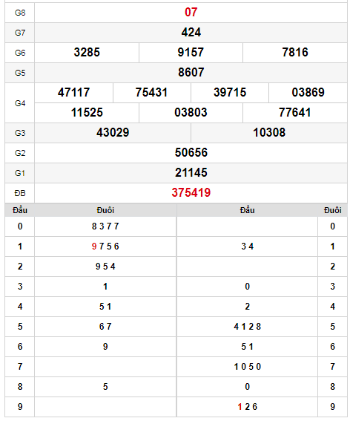Click G6 result 7816
Image resolution: width=350 pixels, height=421 pixels.
tap(295, 53)
